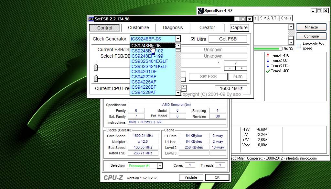
Task: Toggle the Ultra checkbox
Action: tap(193, 39)
